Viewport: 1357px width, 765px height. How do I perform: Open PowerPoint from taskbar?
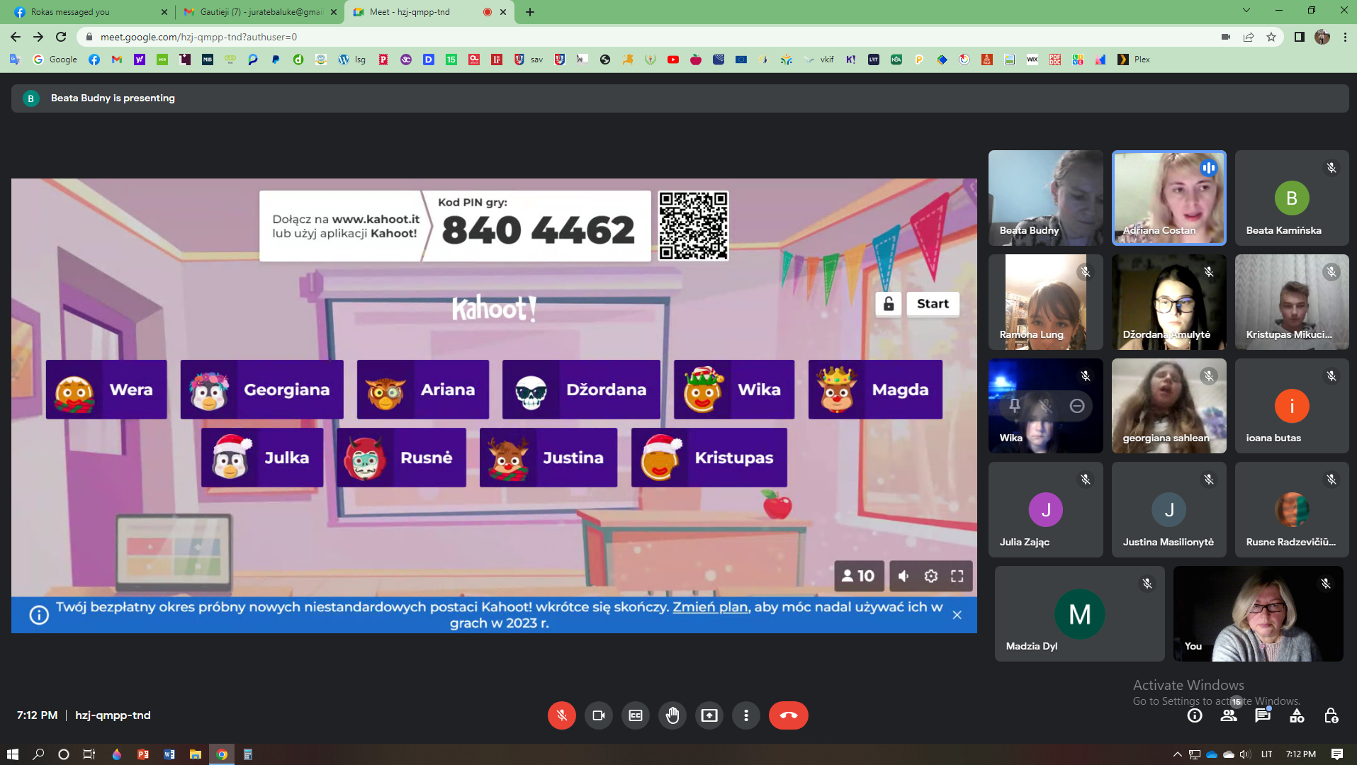(143, 754)
